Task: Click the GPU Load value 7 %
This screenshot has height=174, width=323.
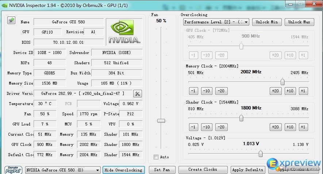Action: [45, 124]
